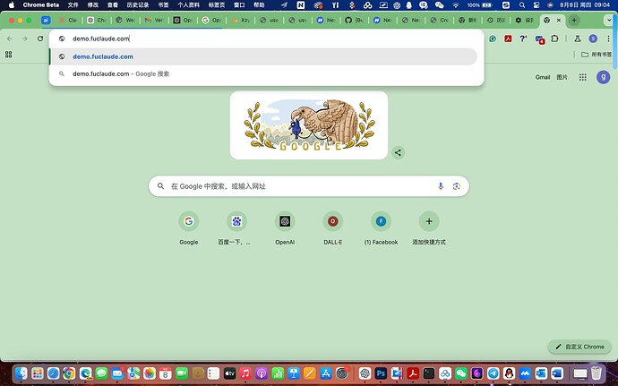This screenshot has height=386, width=618.
Task: Click the green circular extension icon
Action: point(493,39)
